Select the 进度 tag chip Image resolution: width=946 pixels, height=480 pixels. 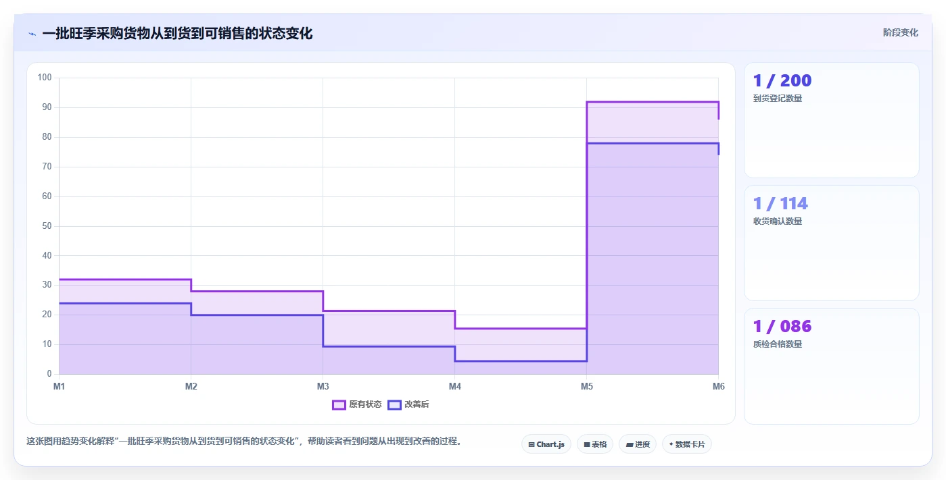638,444
